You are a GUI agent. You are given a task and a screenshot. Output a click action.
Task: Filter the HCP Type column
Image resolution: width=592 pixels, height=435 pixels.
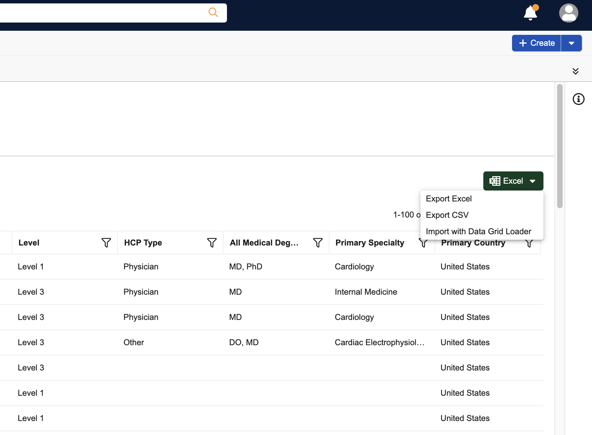(212, 243)
